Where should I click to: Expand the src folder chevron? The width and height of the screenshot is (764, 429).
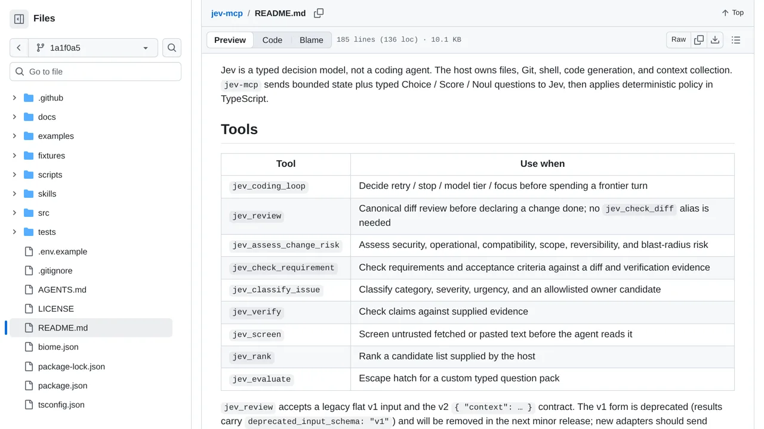tap(14, 213)
